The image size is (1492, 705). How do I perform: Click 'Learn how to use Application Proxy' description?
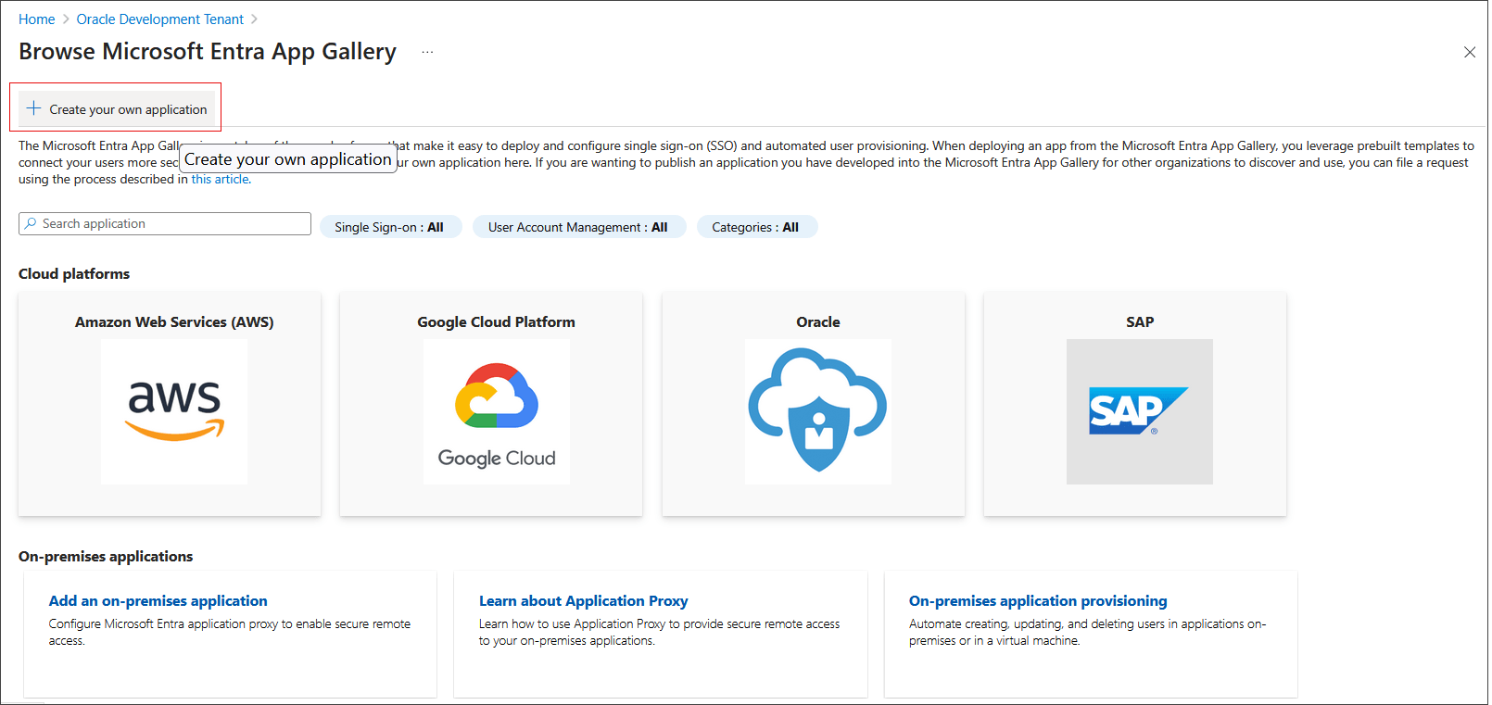tap(660, 632)
